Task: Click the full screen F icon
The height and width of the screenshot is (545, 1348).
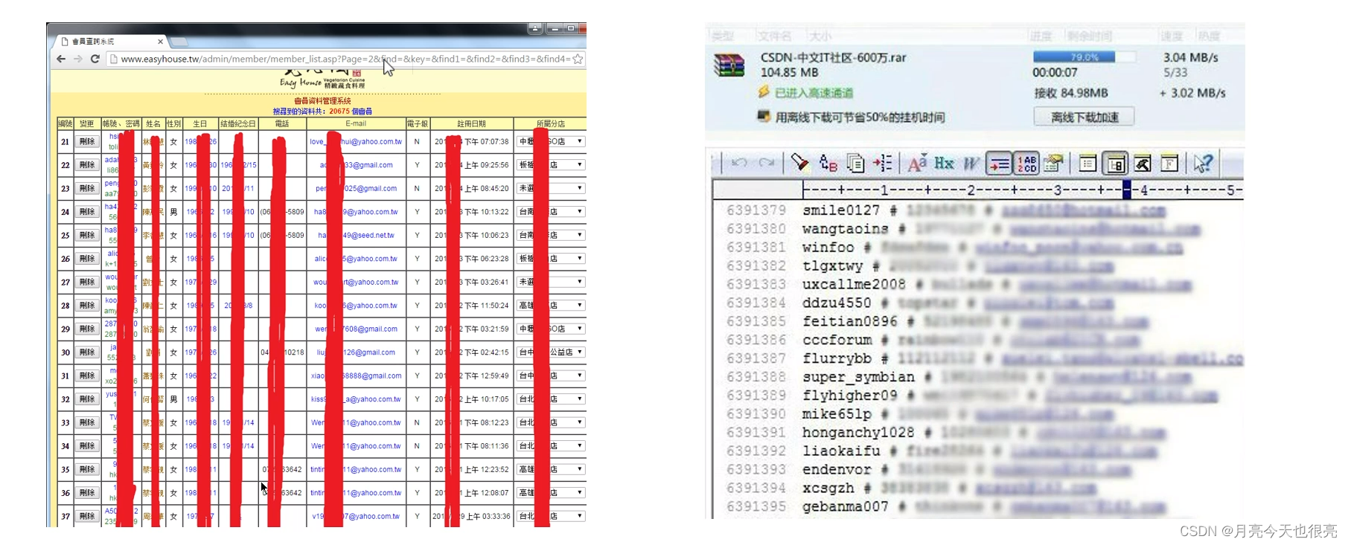Action: (x=1169, y=163)
